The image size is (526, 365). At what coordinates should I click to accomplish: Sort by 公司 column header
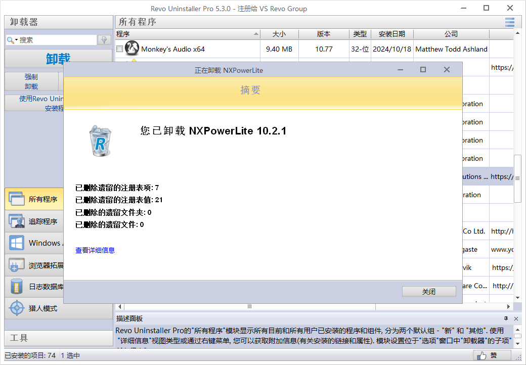(x=451, y=34)
